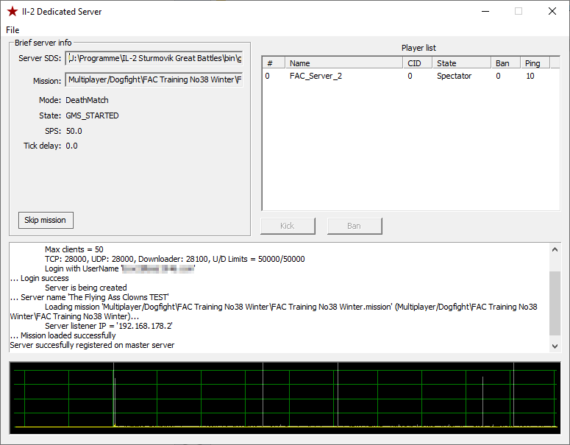Click the GMS_STARTED state value
Image resolution: width=570 pixels, height=445 pixels.
93,115
